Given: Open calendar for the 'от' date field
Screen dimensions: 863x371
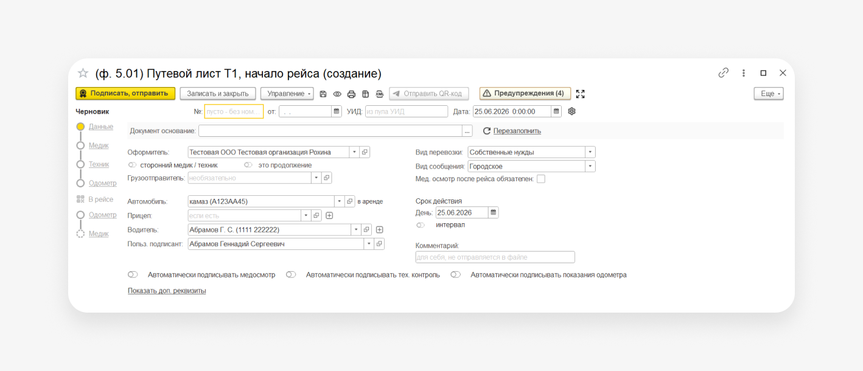Looking at the screenshot, I should coord(337,111).
